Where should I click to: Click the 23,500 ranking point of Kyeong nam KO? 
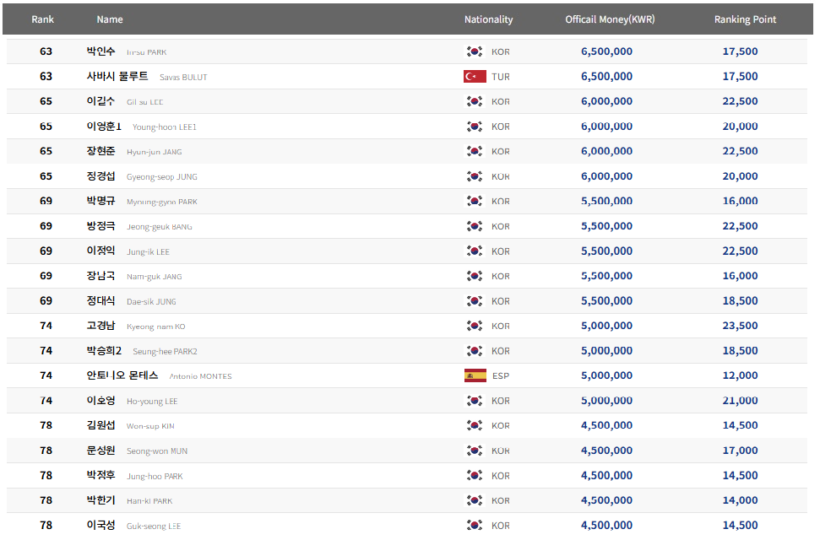[x=740, y=326]
